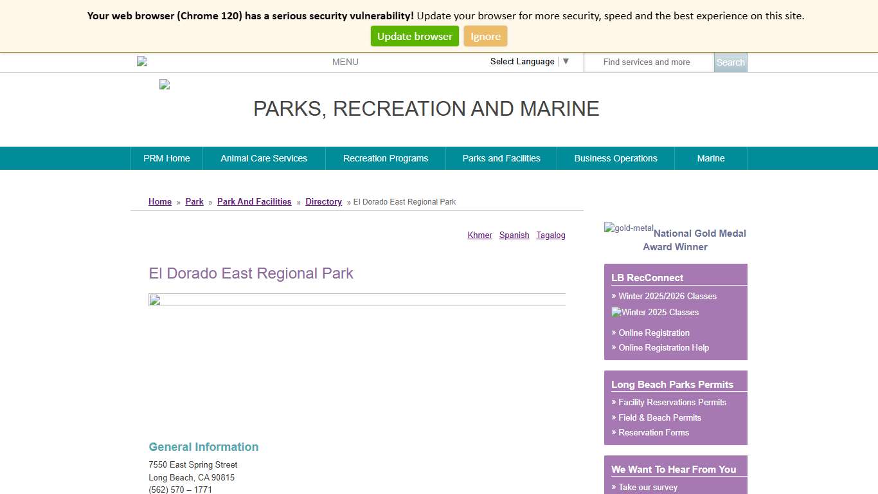Click the gold medal award image
This screenshot has height=494, width=878.
click(x=629, y=227)
